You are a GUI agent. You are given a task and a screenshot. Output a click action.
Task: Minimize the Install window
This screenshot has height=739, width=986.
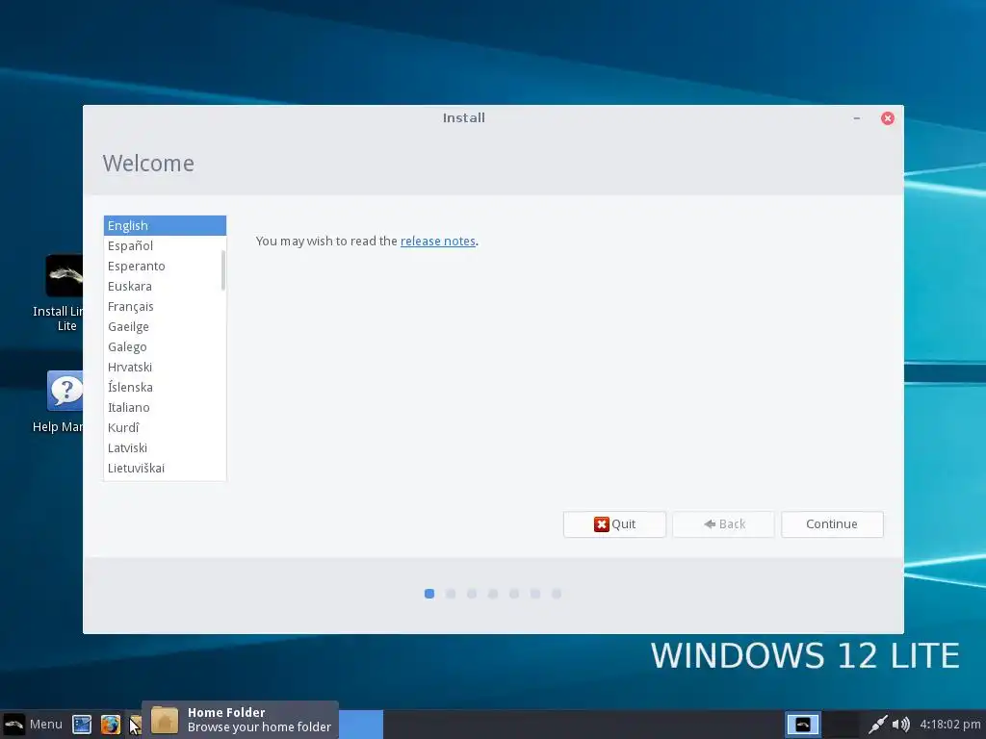coord(856,118)
